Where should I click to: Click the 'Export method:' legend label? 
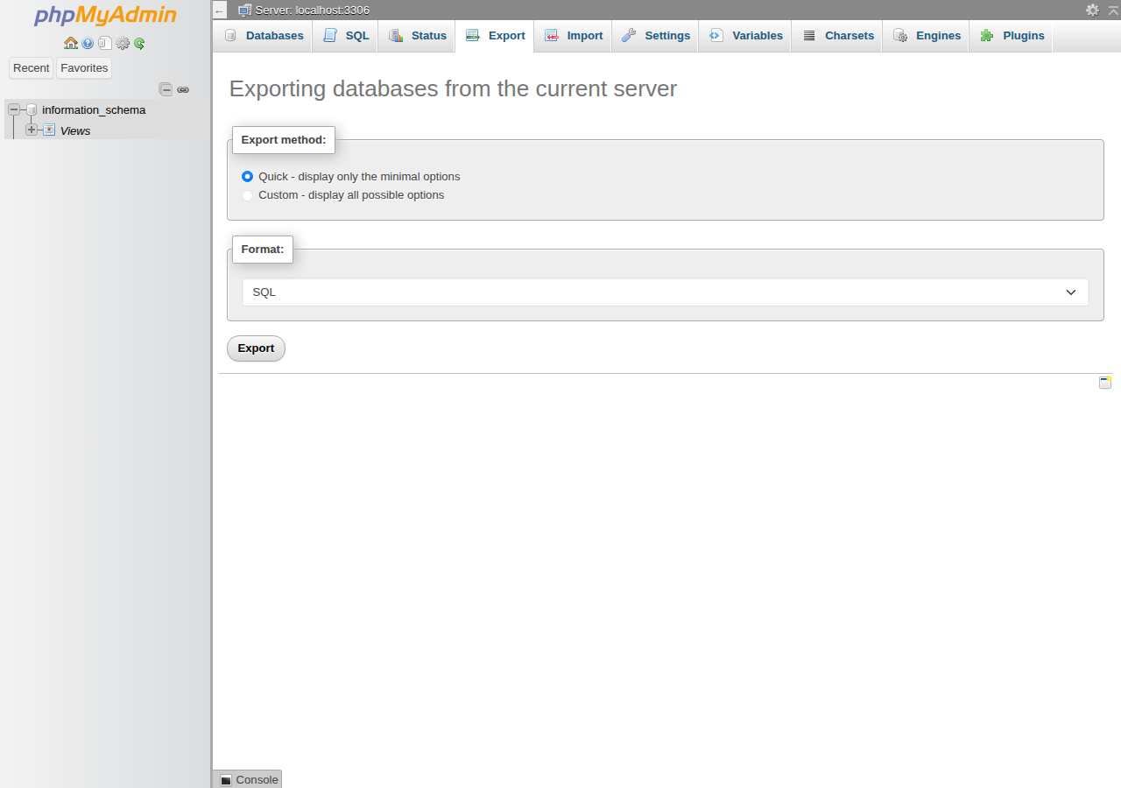284,140
